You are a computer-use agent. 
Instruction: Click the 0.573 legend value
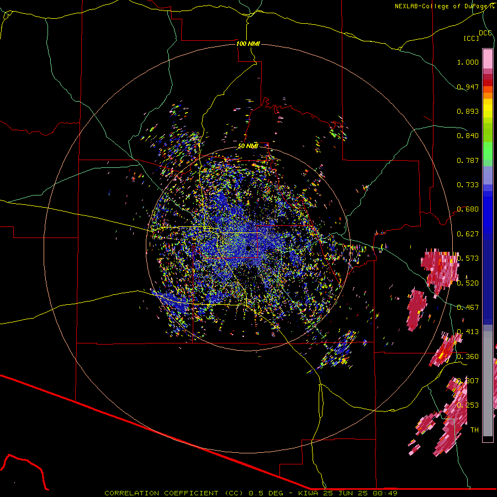click(x=468, y=258)
